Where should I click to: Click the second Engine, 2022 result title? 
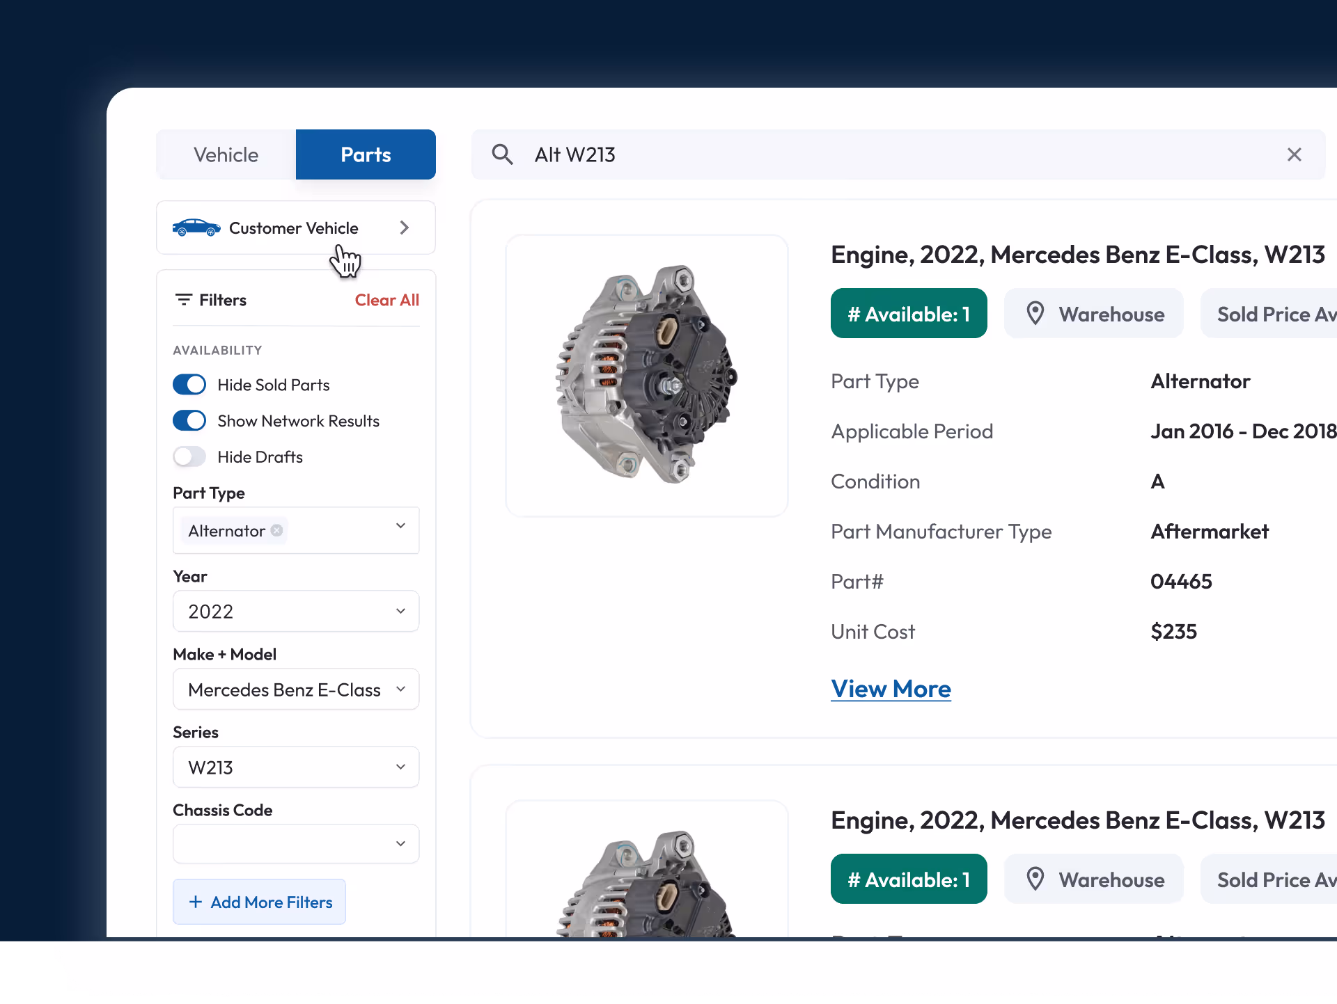[x=1078, y=820]
